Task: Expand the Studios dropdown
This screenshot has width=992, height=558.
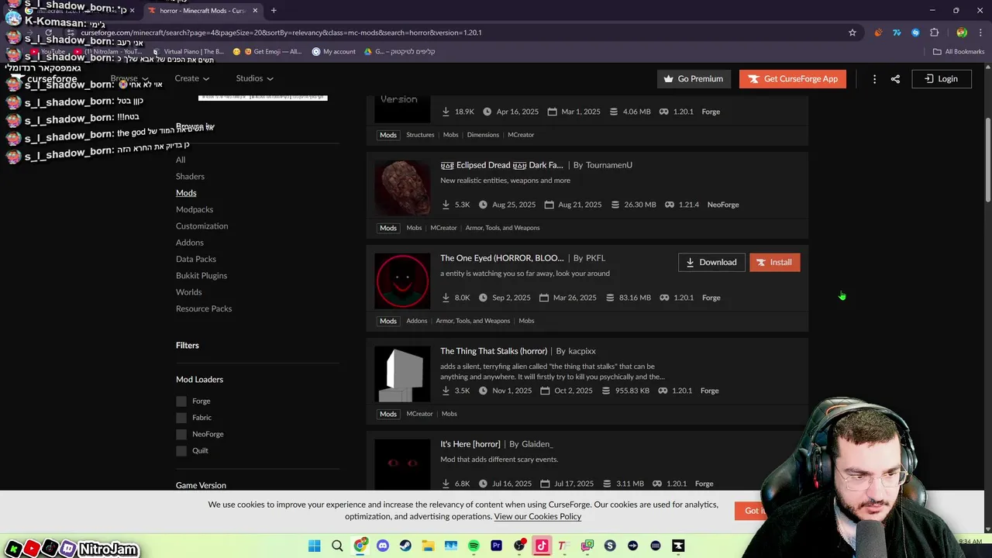Action: pos(254,78)
